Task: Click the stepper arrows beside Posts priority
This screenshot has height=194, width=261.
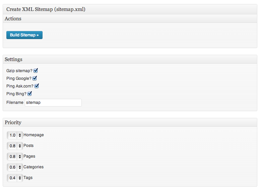Action: (20, 146)
